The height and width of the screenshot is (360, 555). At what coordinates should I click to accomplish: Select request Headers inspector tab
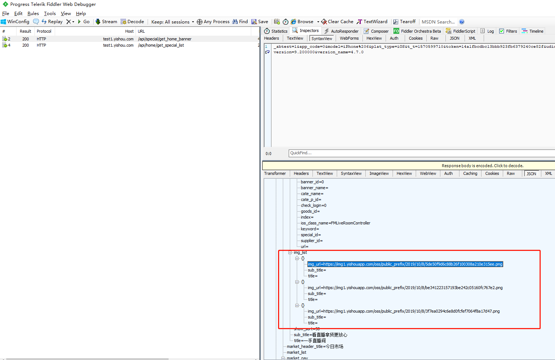(x=271, y=38)
